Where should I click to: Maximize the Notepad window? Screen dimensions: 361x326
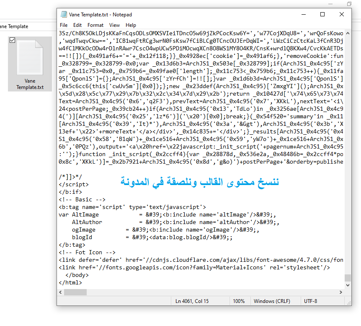(322, 14)
